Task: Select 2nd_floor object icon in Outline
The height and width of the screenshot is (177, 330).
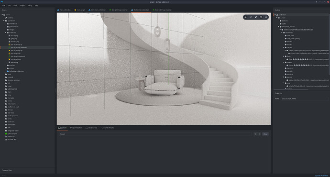Action: (286, 36)
